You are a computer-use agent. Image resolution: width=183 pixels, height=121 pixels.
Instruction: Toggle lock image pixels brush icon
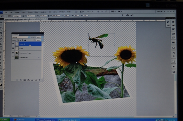click(20, 40)
